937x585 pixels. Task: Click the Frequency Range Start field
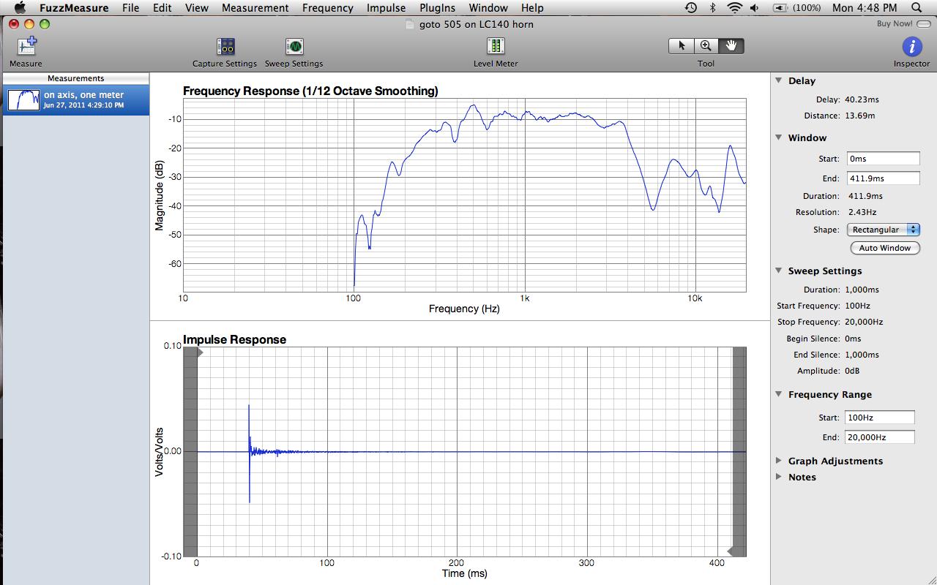(x=880, y=418)
